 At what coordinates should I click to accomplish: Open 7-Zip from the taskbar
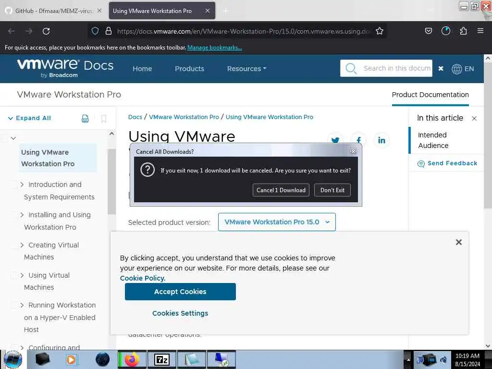point(162,359)
